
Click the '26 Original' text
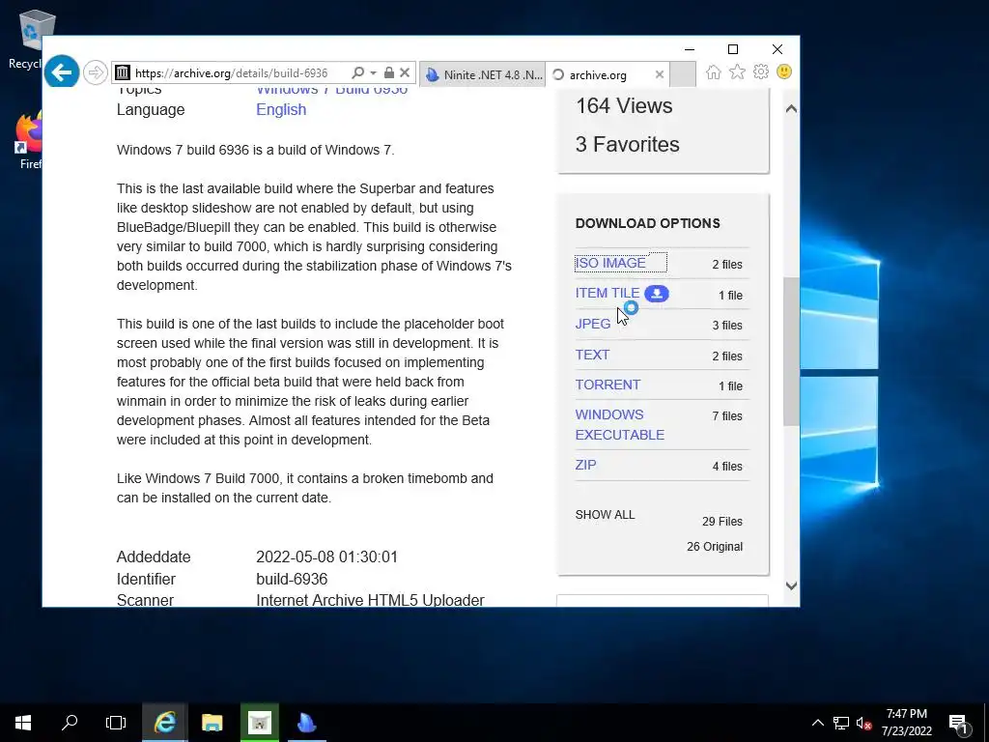point(715,547)
